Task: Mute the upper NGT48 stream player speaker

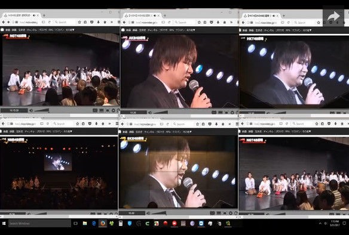Action: tap(31, 110)
